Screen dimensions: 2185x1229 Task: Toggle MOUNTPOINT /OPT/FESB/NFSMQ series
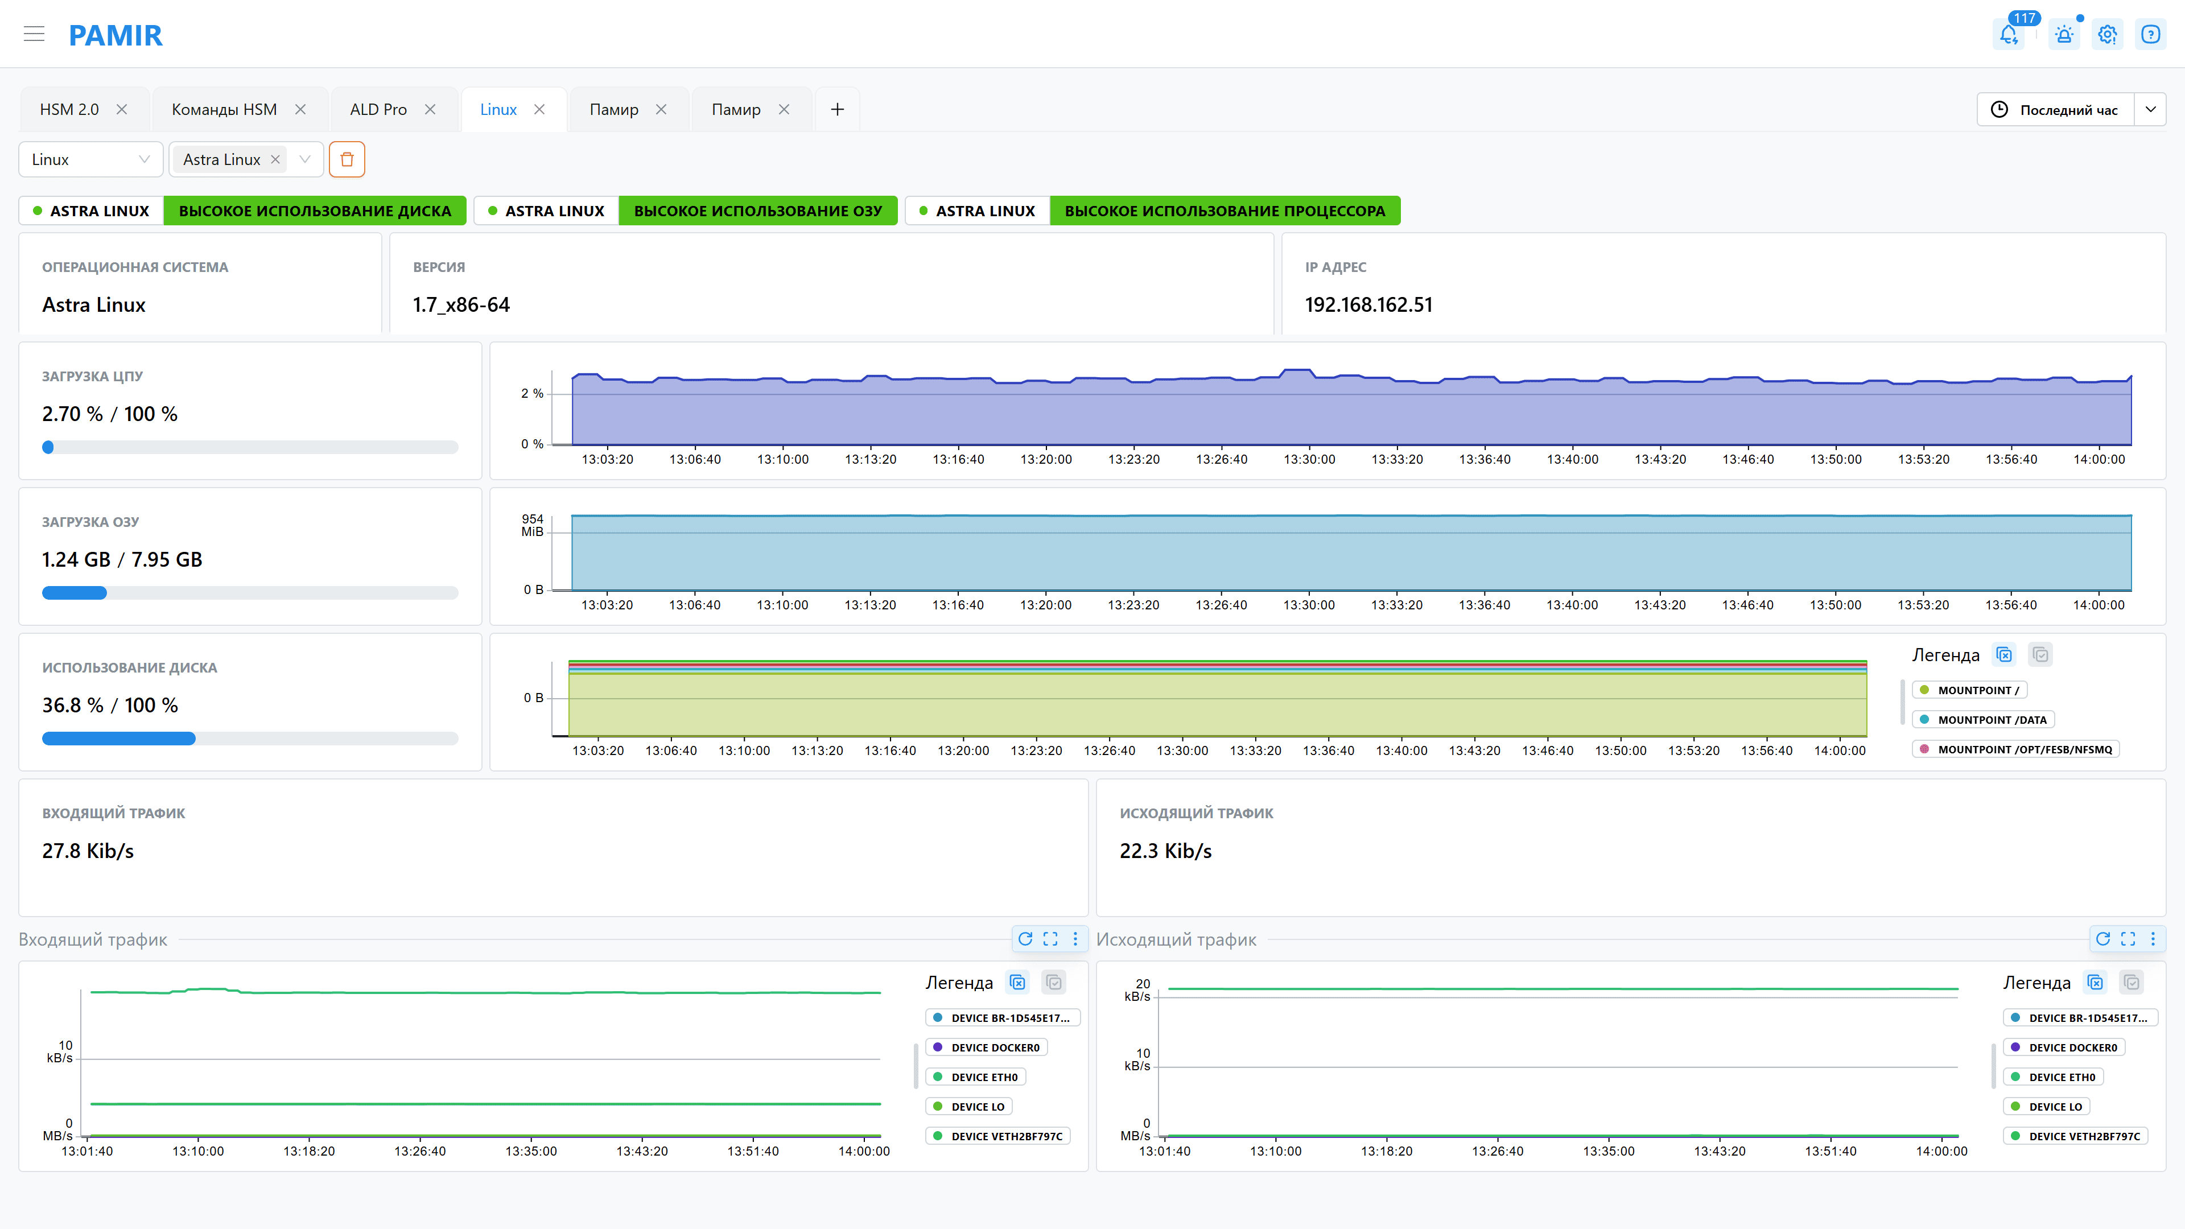point(2016,750)
